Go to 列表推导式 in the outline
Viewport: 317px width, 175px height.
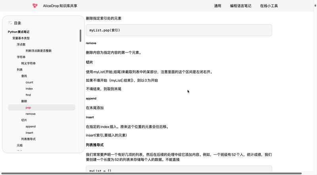tap(28, 139)
